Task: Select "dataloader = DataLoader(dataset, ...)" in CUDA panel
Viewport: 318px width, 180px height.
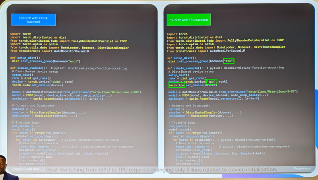Action: (x=45, y=116)
